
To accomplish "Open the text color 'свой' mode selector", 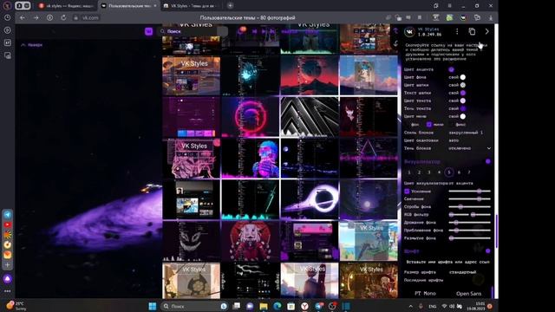I will coord(454,101).
